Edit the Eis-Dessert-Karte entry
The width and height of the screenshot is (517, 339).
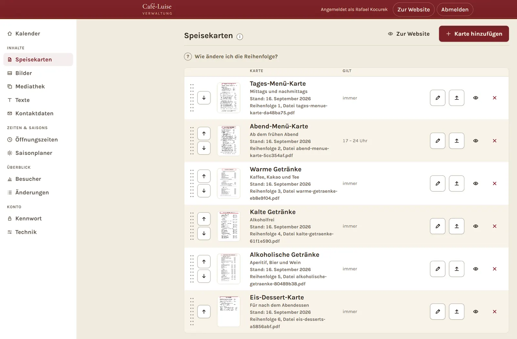[x=438, y=312]
